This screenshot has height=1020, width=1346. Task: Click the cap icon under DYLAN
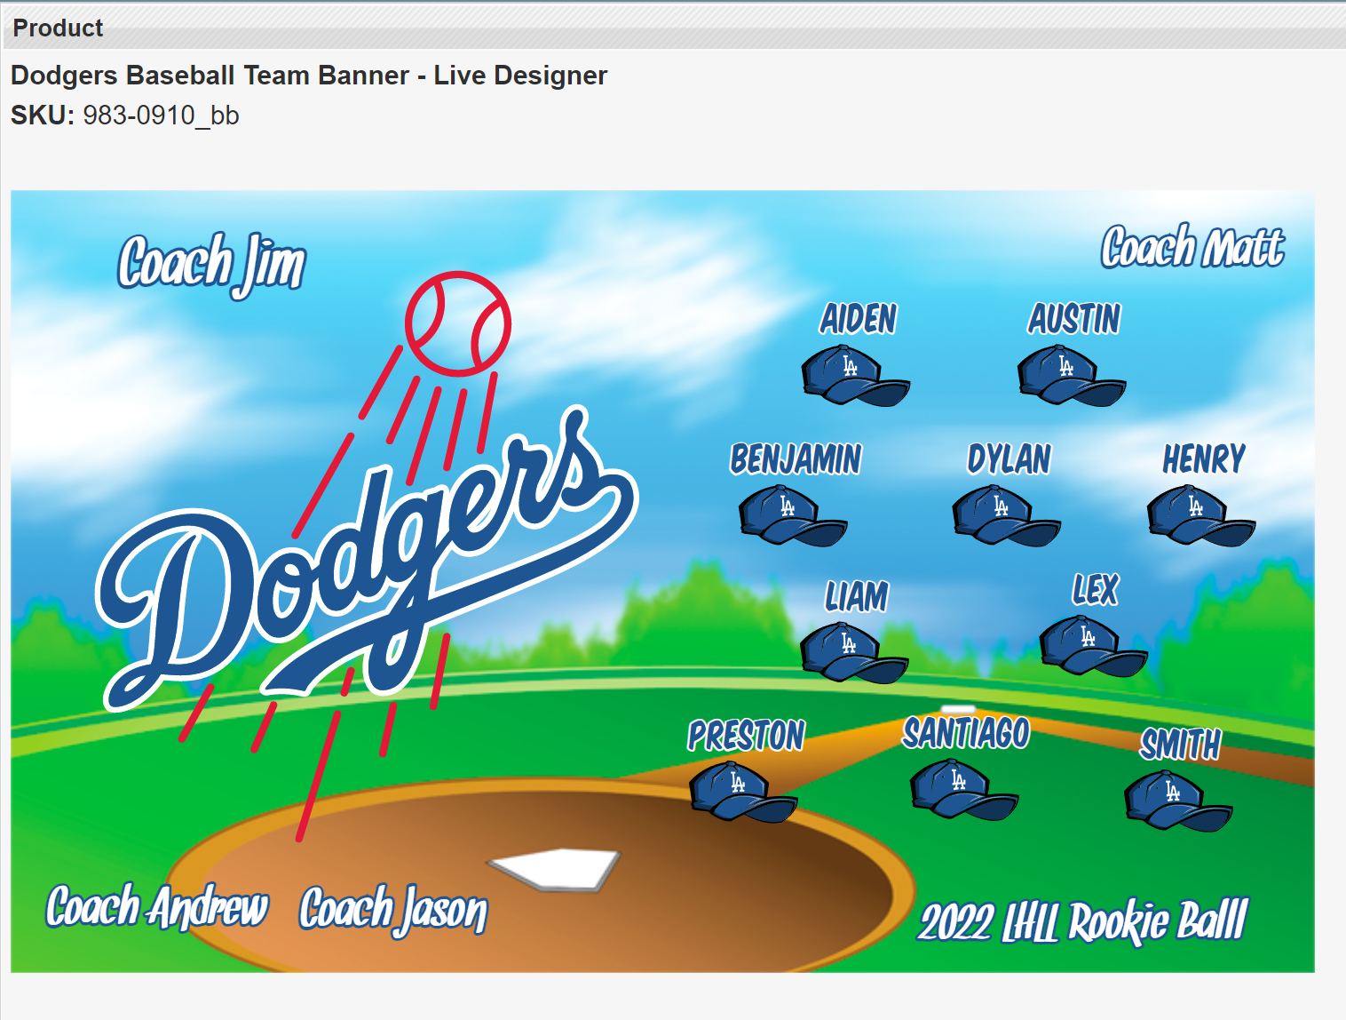(1006, 516)
